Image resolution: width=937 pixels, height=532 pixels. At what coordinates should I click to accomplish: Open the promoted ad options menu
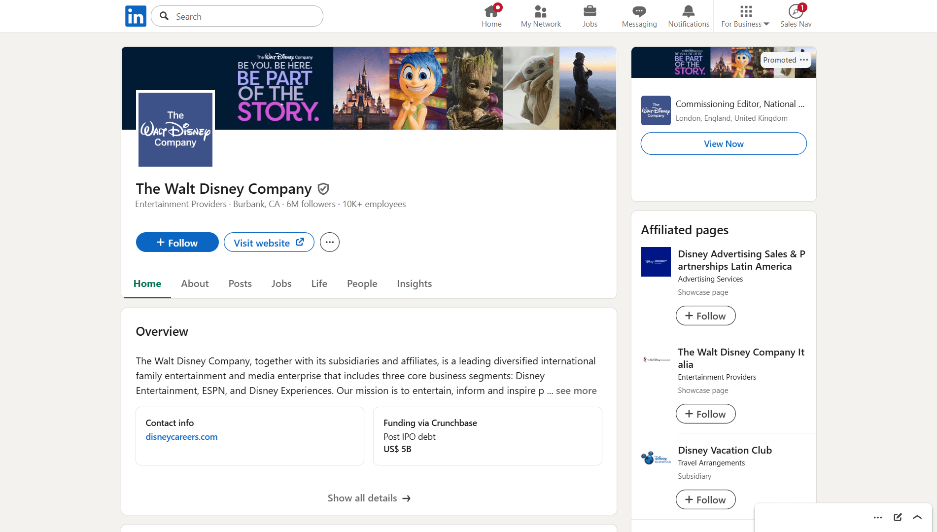point(803,60)
